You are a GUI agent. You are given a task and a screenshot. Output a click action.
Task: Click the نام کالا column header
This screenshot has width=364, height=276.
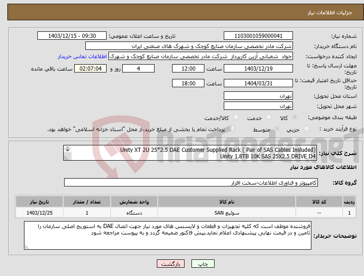click(x=227, y=202)
